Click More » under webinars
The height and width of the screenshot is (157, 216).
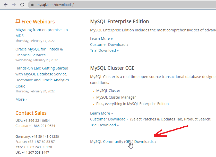click(x=21, y=99)
